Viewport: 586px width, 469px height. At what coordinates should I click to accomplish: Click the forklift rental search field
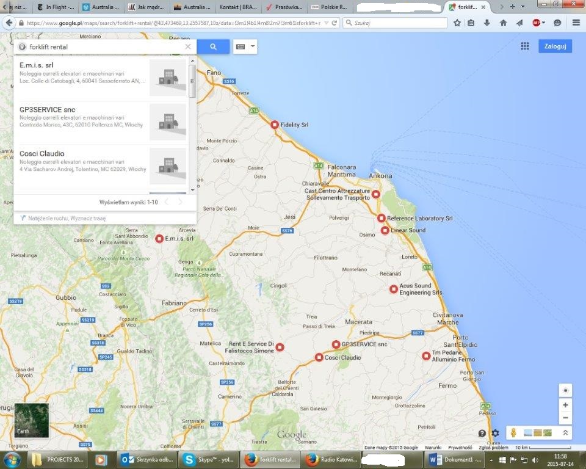pyautogui.click(x=104, y=47)
